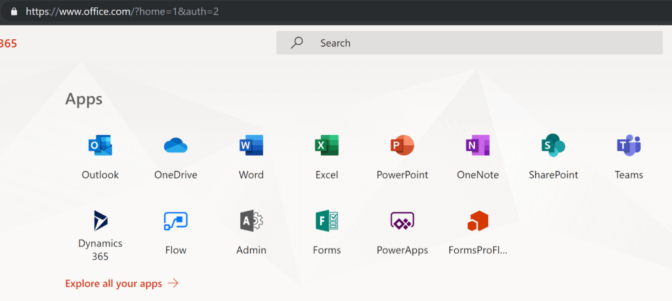Launch OneDrive from the apps grid

pyautogui.click(x=175, y=145)
